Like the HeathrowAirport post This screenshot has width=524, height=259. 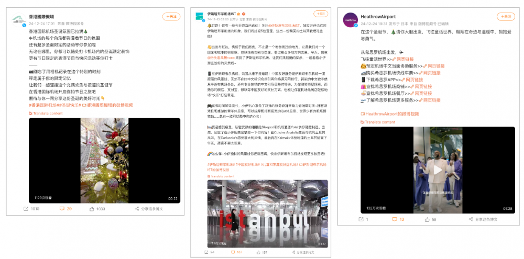pos(430,220)
